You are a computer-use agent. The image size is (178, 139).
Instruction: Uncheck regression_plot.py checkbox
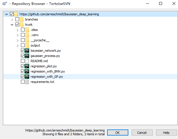[x=23, y=66]
